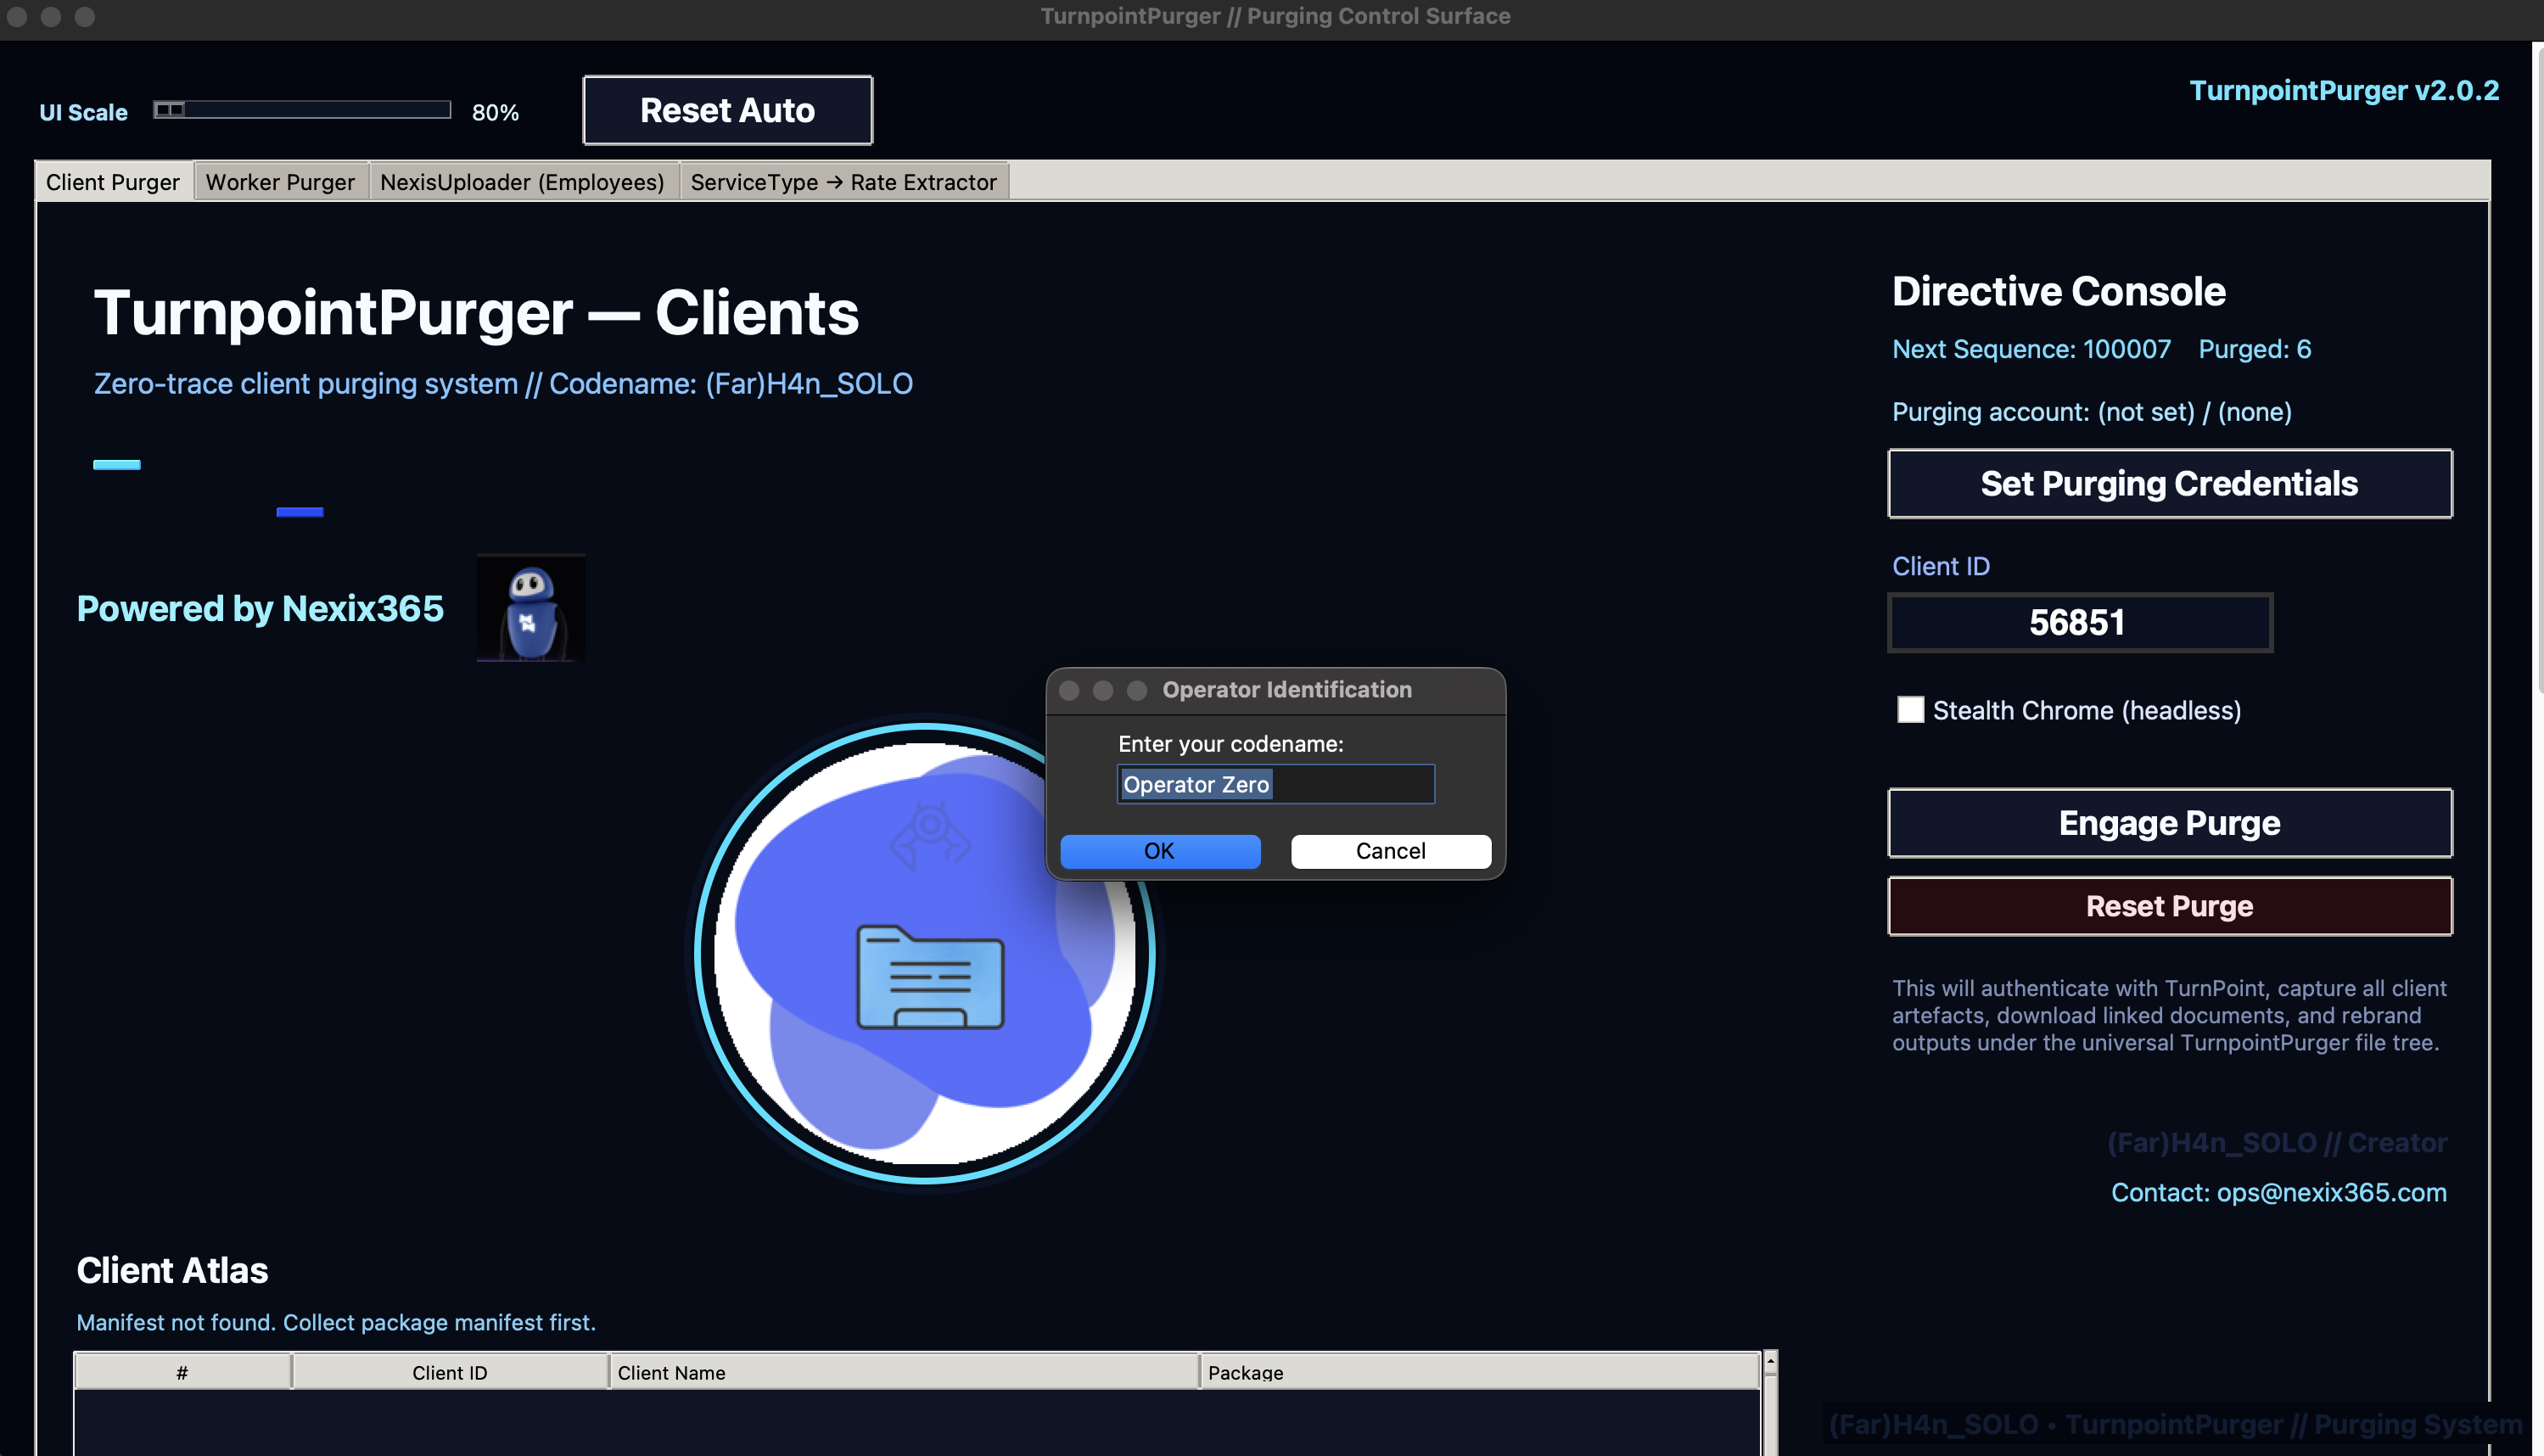Switch to the Worker Purger tab
The height and width of the screenshot is (1456, 2544).
280,182
